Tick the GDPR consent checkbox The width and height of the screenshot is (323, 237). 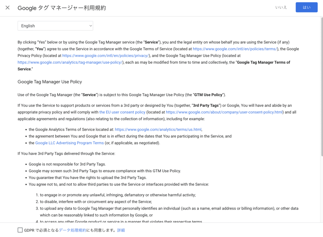point(20,230)
